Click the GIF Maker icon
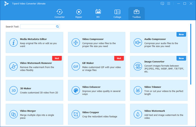This screenshot has height=127, width=196. point(76,66)
